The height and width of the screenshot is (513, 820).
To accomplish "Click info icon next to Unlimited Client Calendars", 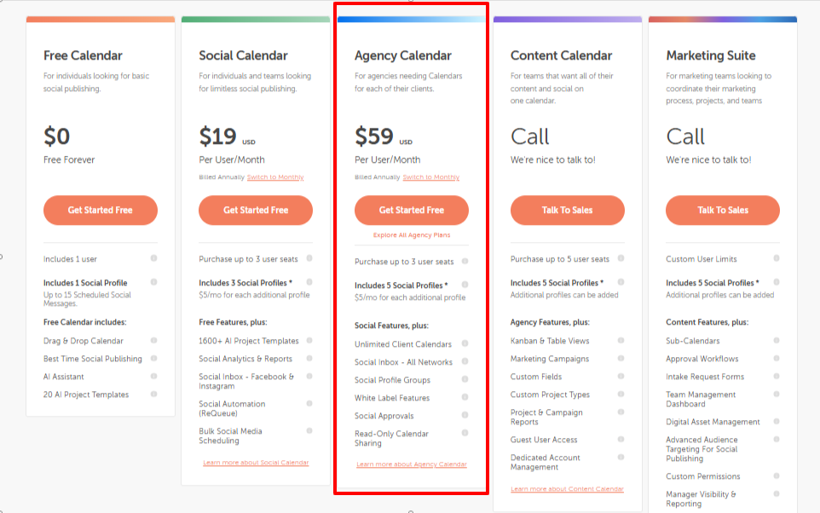I will click(x=465, y=343).
